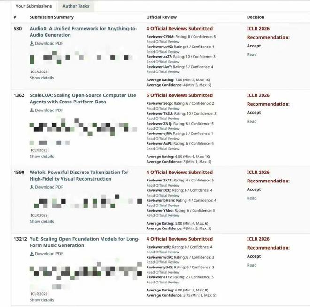Read official review from Reviewer aT19
This screenshot has height=307, width=310.
pyautogui.click(x=163, y=282)
